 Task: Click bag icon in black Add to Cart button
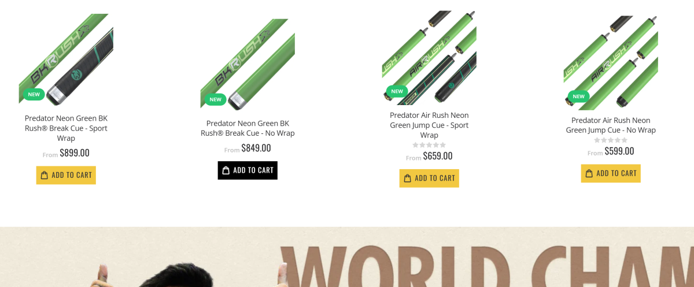tap(226, 170)
